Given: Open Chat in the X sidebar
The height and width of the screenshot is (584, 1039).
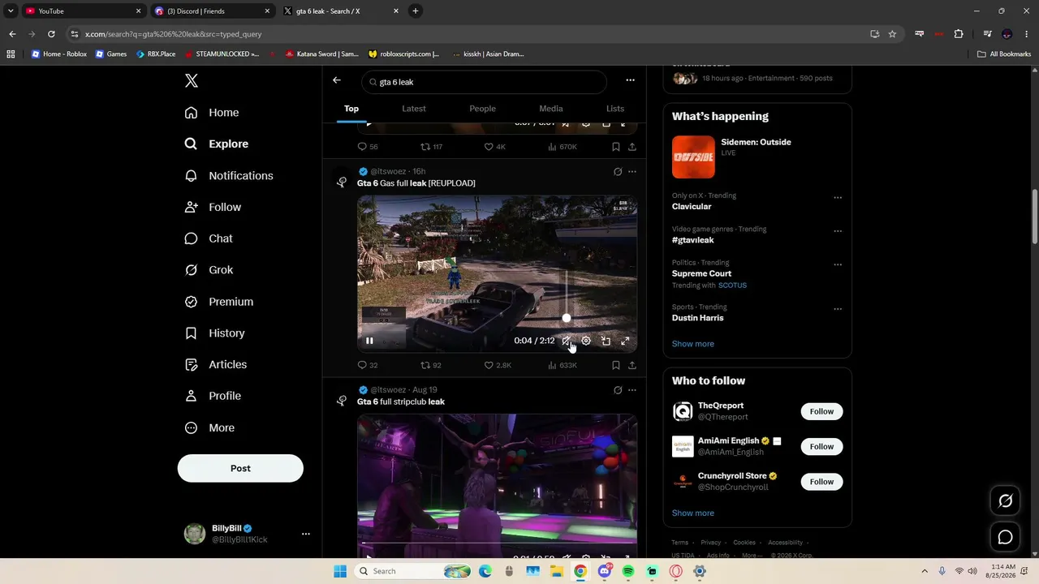Looking at the screenshot, I should pos(209,238).
